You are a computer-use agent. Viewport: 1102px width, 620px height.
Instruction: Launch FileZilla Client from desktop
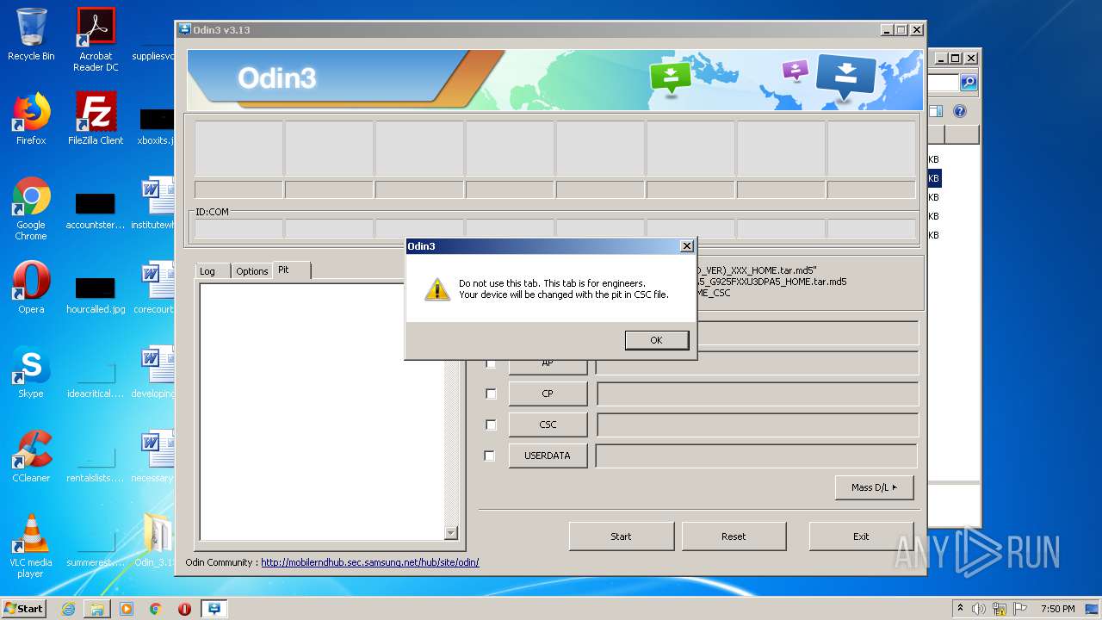(x=96, y=119)
